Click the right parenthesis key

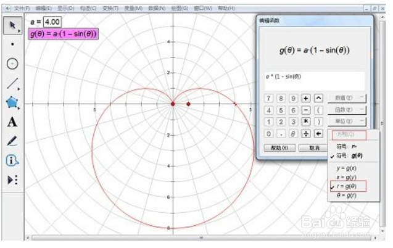pyautogui.click(x=318, y=122)
